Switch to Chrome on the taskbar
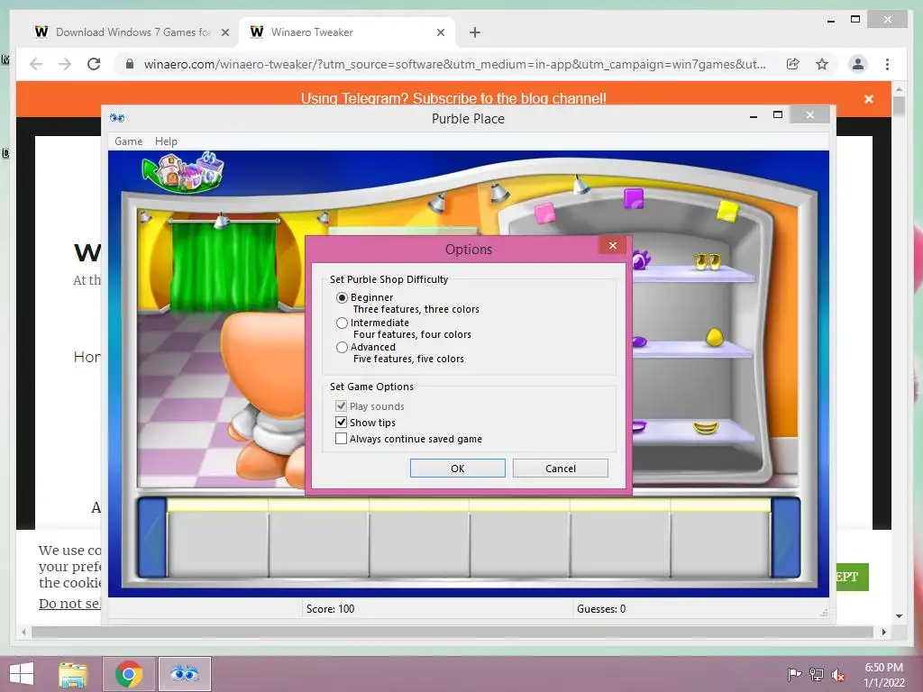The height and width of the screenshot is (692, 923). [x=129, y=674]
